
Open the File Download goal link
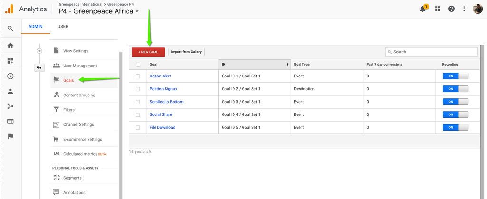coord(163,127)
